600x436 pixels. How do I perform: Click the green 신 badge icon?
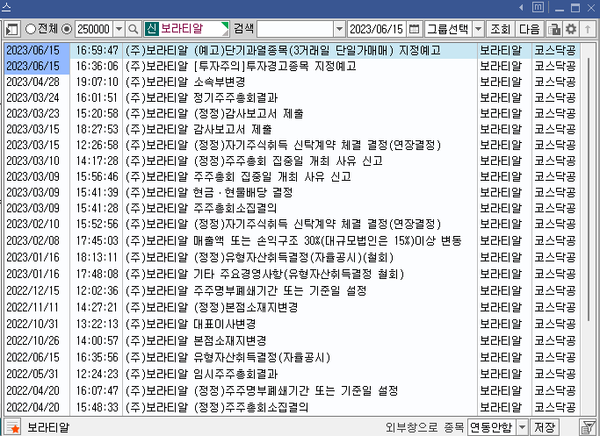151,29
